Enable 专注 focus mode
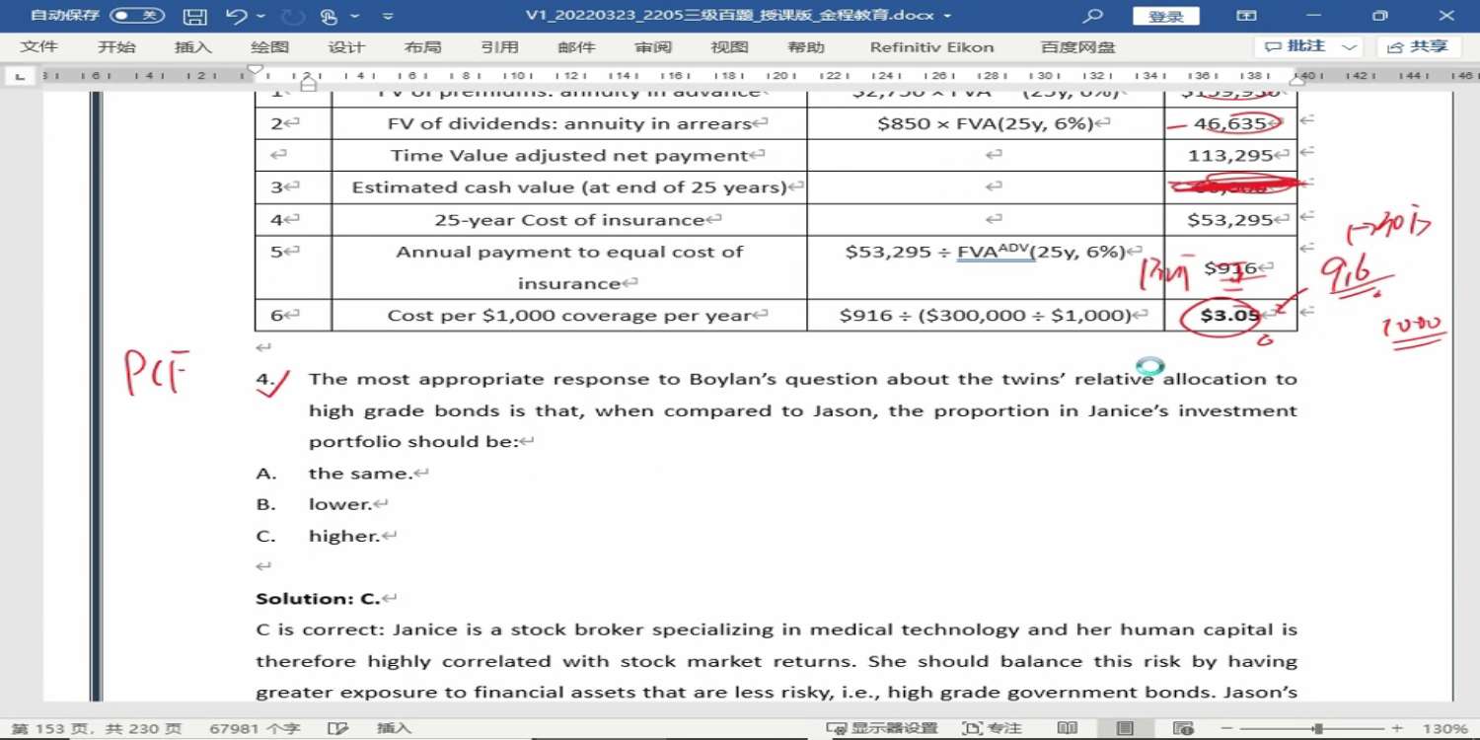The width and height of the screenshot is (1480, 740). coord(992,728)
